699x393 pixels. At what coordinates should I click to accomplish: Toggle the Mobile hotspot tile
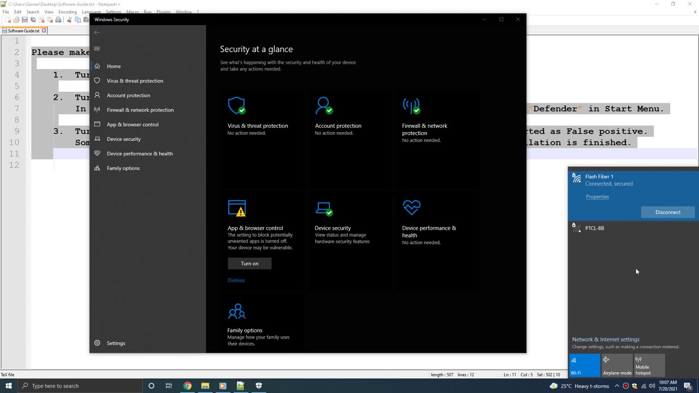(649, 365)
